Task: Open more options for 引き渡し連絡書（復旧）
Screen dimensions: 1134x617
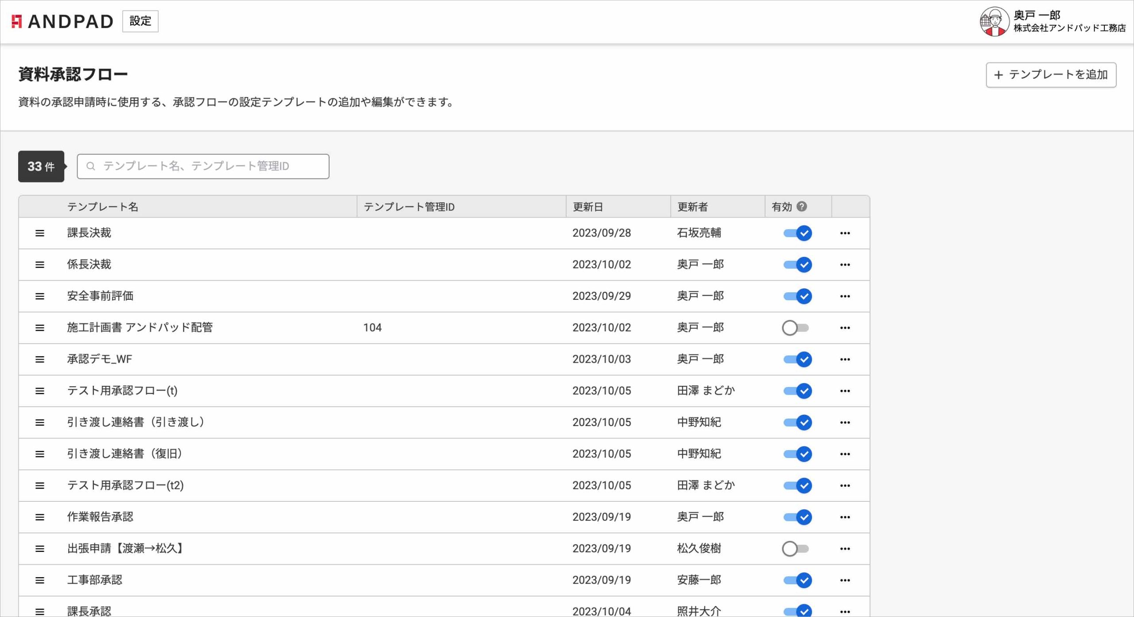Action: [845, 454]
